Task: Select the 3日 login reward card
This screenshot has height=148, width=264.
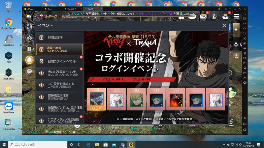Action: 136,99
